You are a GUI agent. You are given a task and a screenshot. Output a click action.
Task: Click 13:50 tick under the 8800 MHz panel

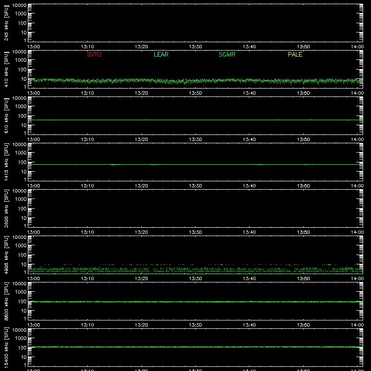303,325
